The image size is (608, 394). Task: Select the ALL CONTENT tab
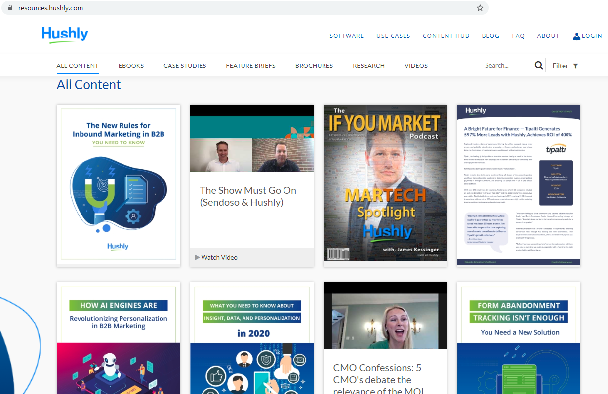78,66
